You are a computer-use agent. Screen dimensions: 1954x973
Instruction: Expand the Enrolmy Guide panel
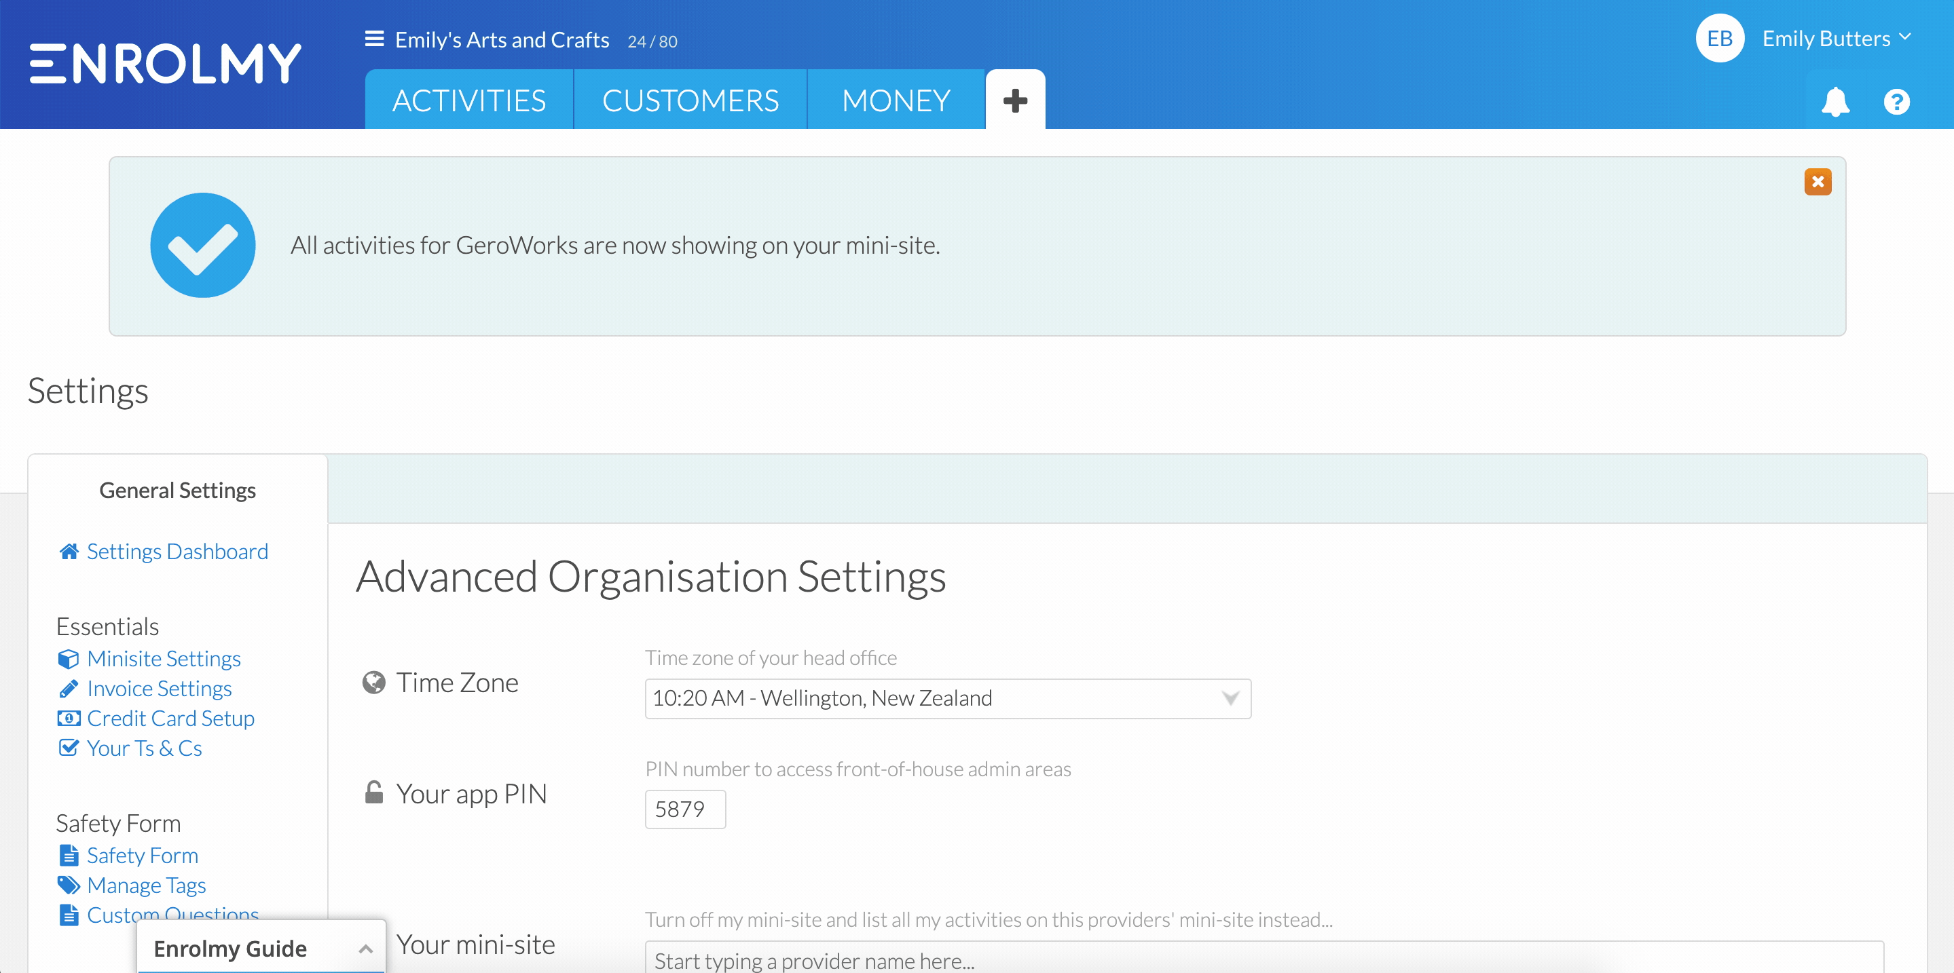(261, 947)
